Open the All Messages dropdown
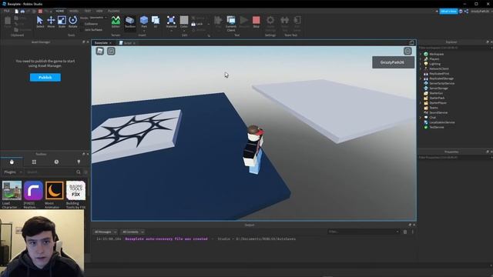493x277 pixels. pyautogui.click(x=106, y=232)
